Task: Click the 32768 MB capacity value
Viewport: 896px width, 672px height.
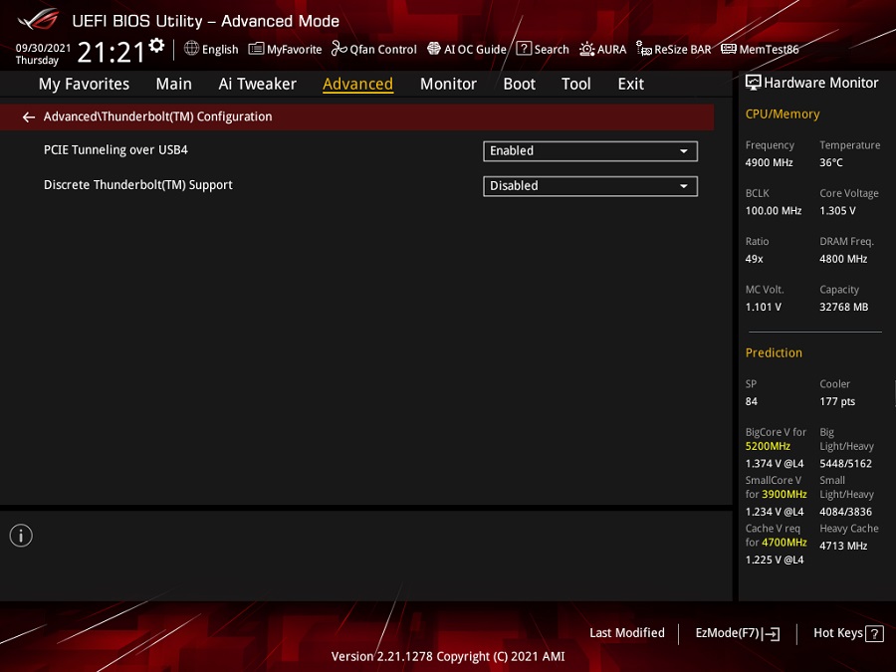Action: (x=844, y=308)
